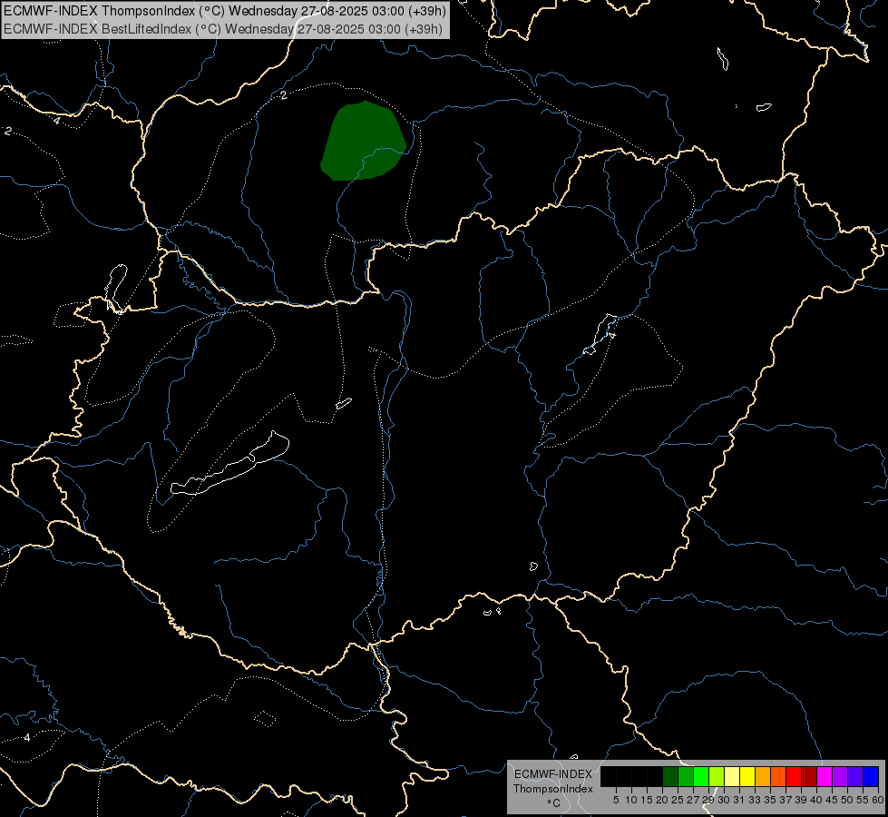This screenshot has width=888, height=817.
Task: Click the legend ThompsonIndex label
Action: point(553,789)
